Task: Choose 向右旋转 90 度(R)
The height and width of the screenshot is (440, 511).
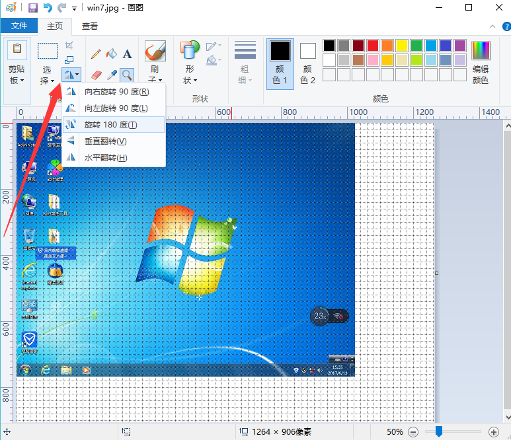Action: (114, 92)
